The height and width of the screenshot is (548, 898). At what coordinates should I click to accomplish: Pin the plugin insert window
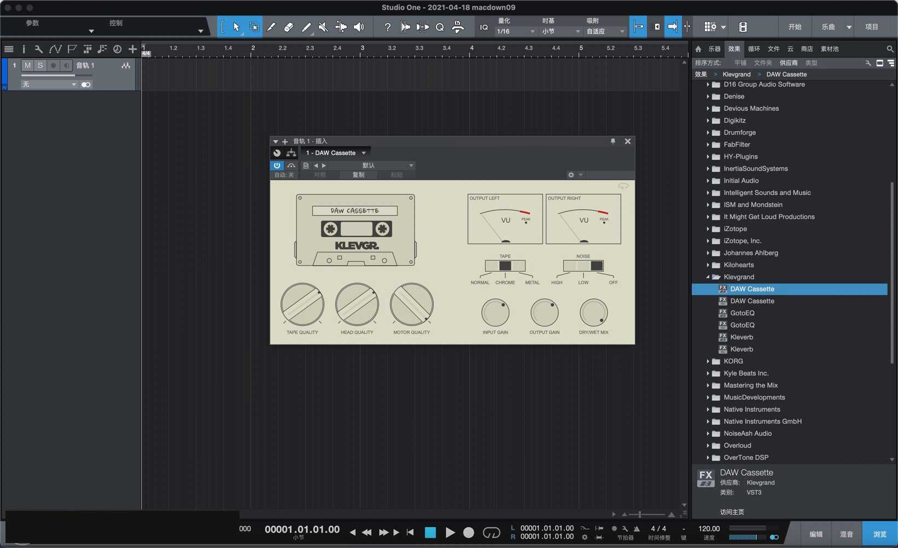[x=613, y=141]
